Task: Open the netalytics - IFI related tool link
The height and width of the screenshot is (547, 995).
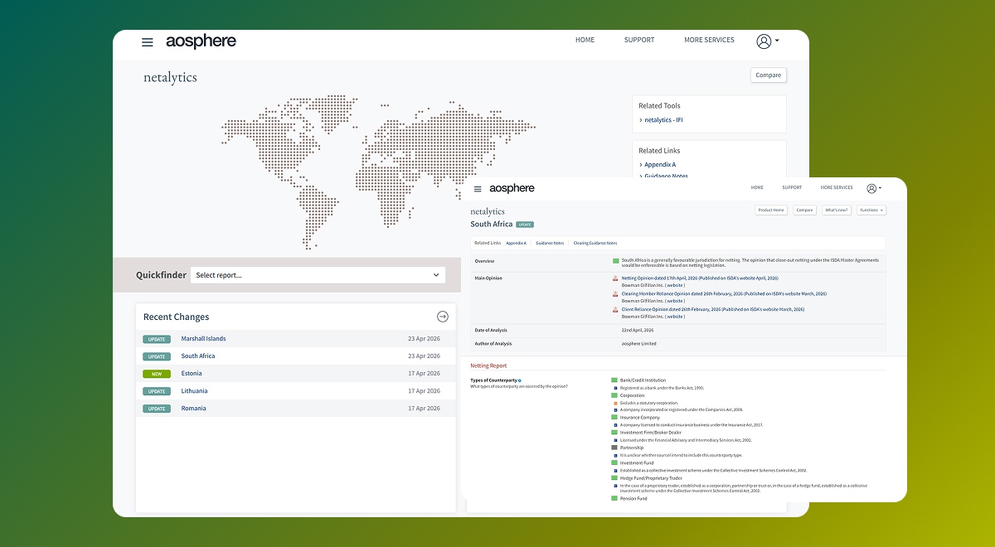Action: (663, 120)
